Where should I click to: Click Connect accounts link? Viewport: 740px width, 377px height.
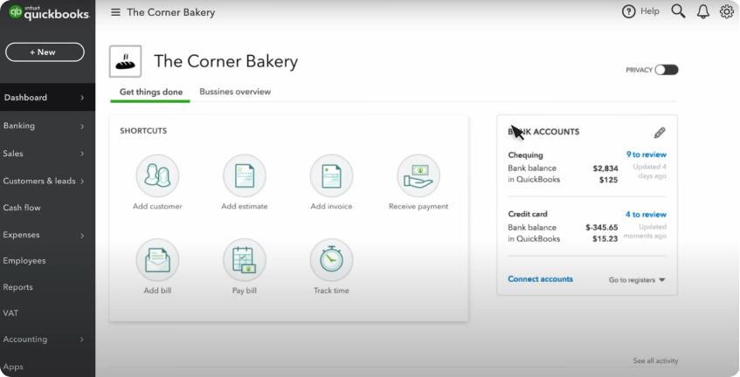(x=541, y=279)
